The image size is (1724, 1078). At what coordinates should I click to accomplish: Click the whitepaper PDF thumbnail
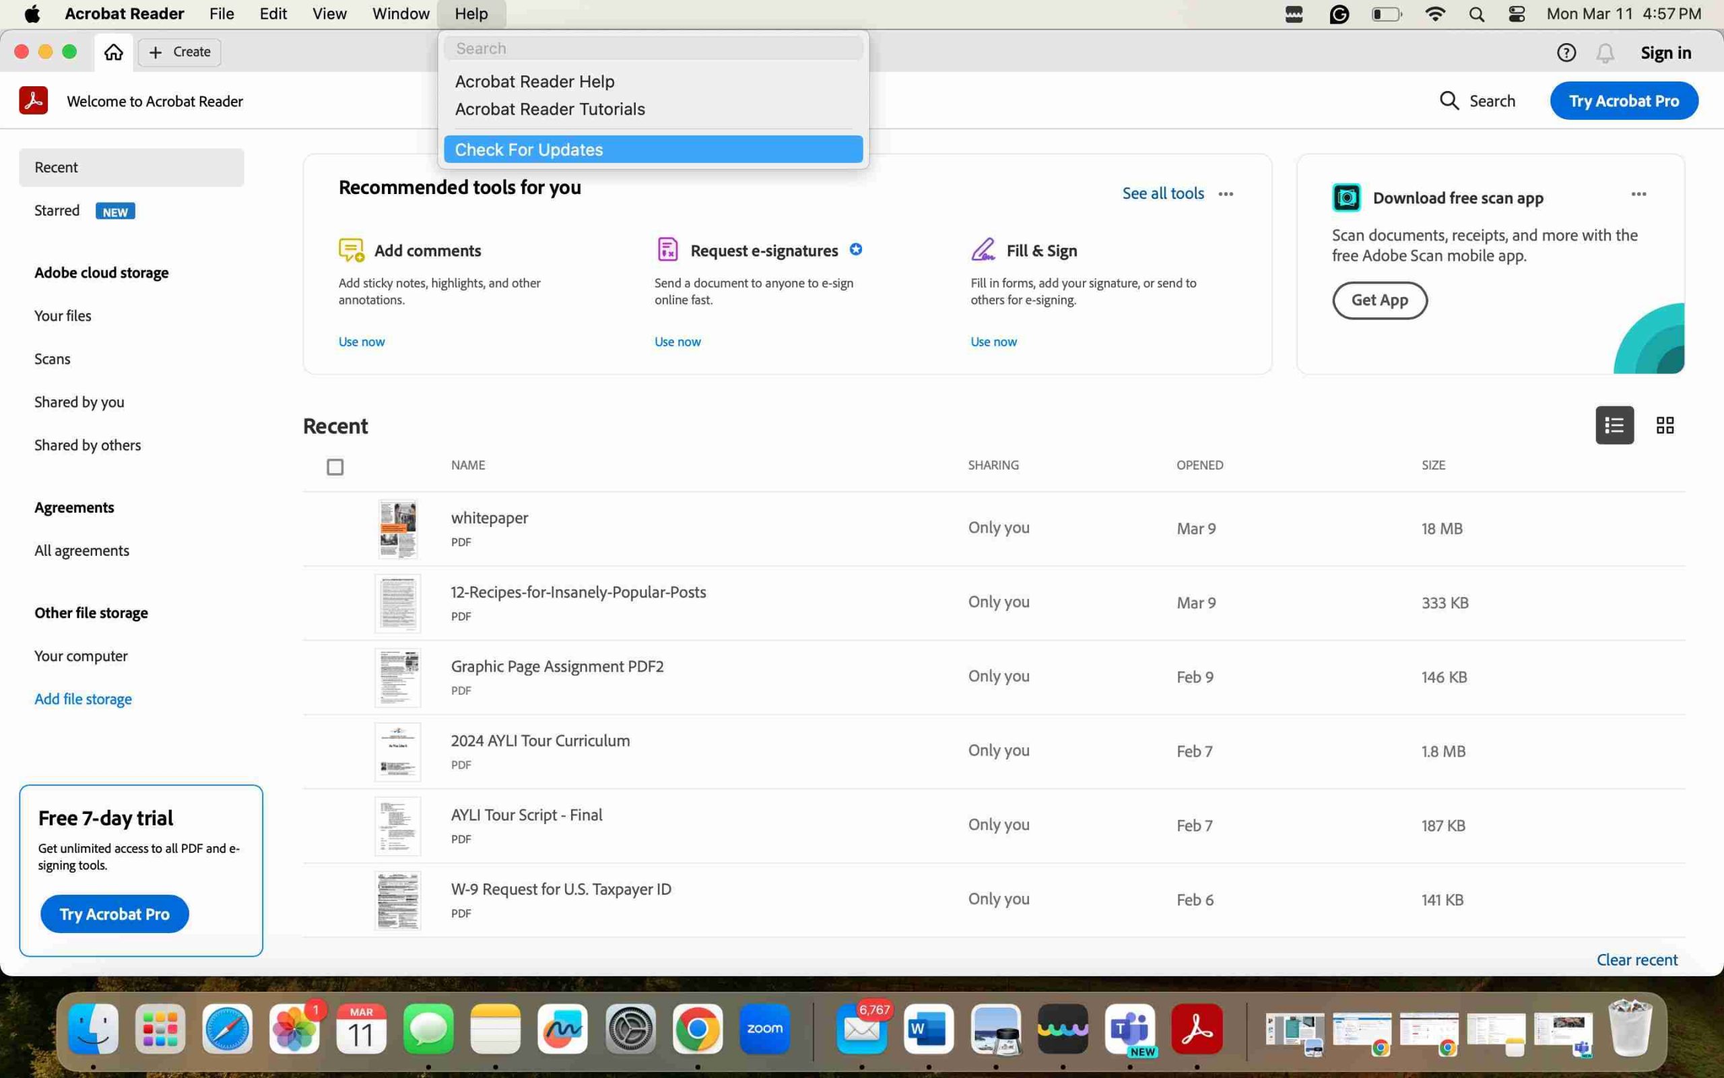tap(399, 528)
